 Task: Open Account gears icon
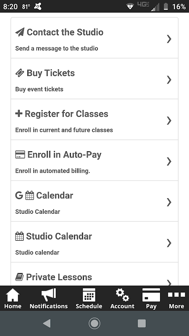[x=122, y=295]
